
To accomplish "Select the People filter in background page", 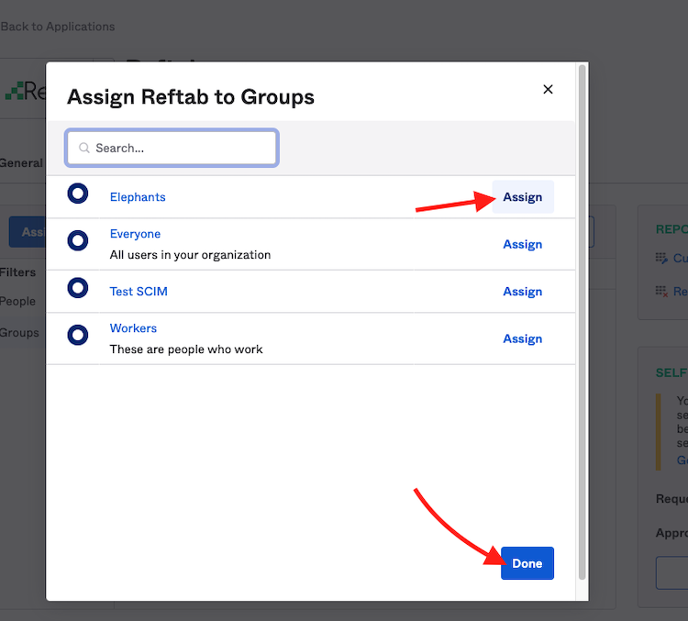I will coord(17,302).
